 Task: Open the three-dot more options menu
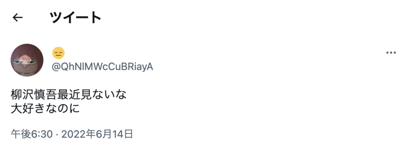click(x=391, y=53)
